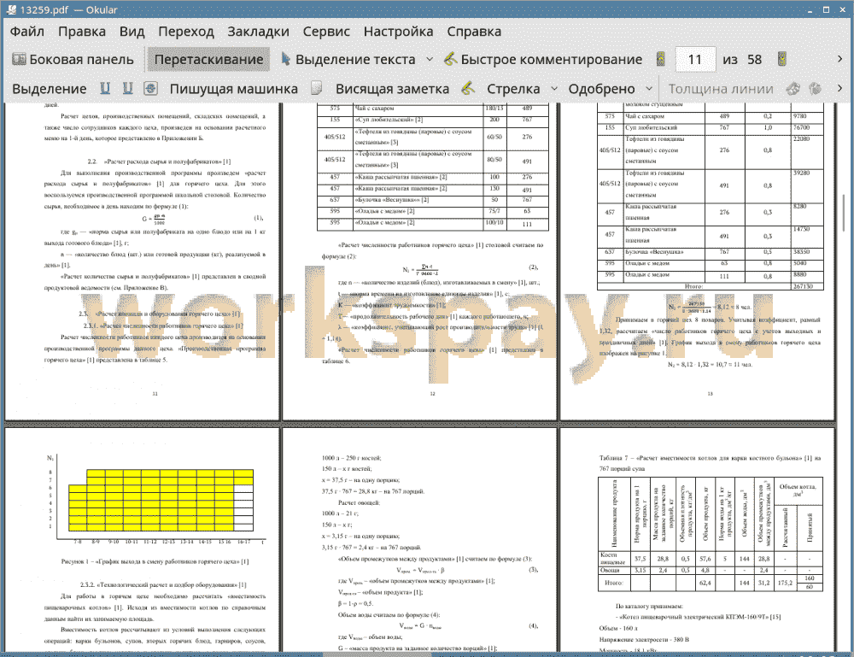Open the Файл menu
This screenshot has width=854, height=657.
coord(27,32)
